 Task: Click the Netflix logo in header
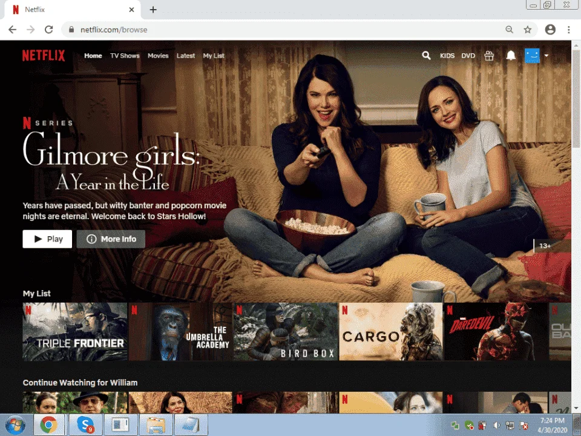coord(44,56)
